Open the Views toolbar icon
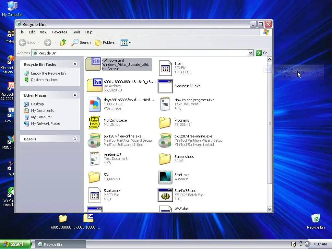 (x=124, y=42)
